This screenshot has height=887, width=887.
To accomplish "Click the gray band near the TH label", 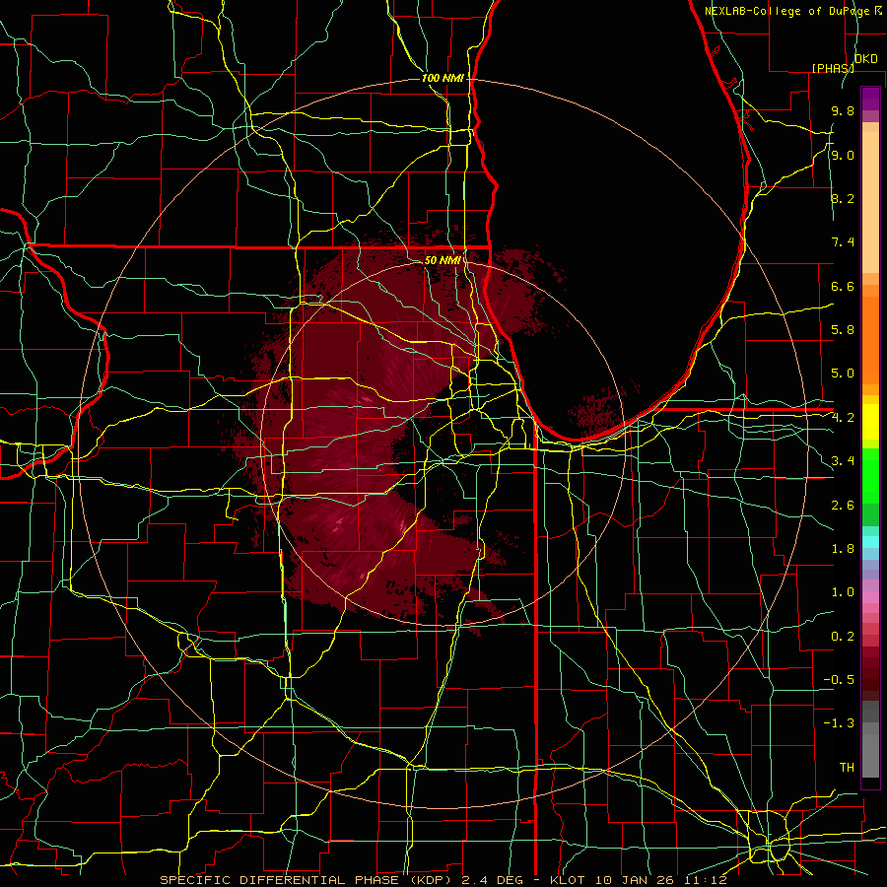I will (870, 756).
